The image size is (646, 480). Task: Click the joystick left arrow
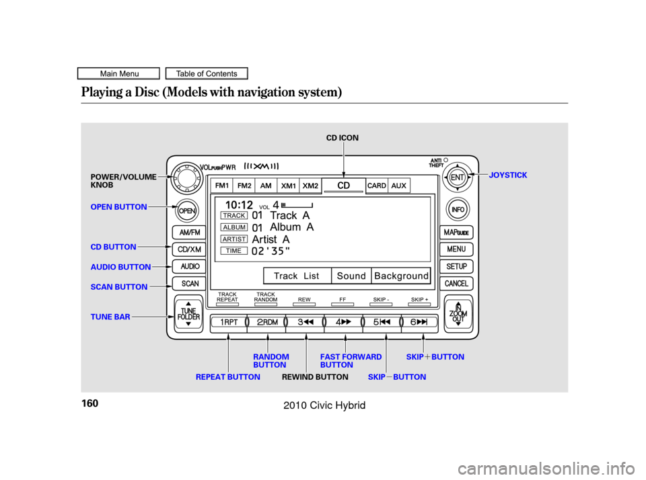[445, 177]
